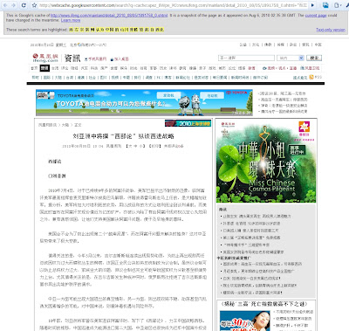Screen dimensions: 349x331
Task: Open the TOYOTA hybrid banner advertisement
Action: (144, 102)
